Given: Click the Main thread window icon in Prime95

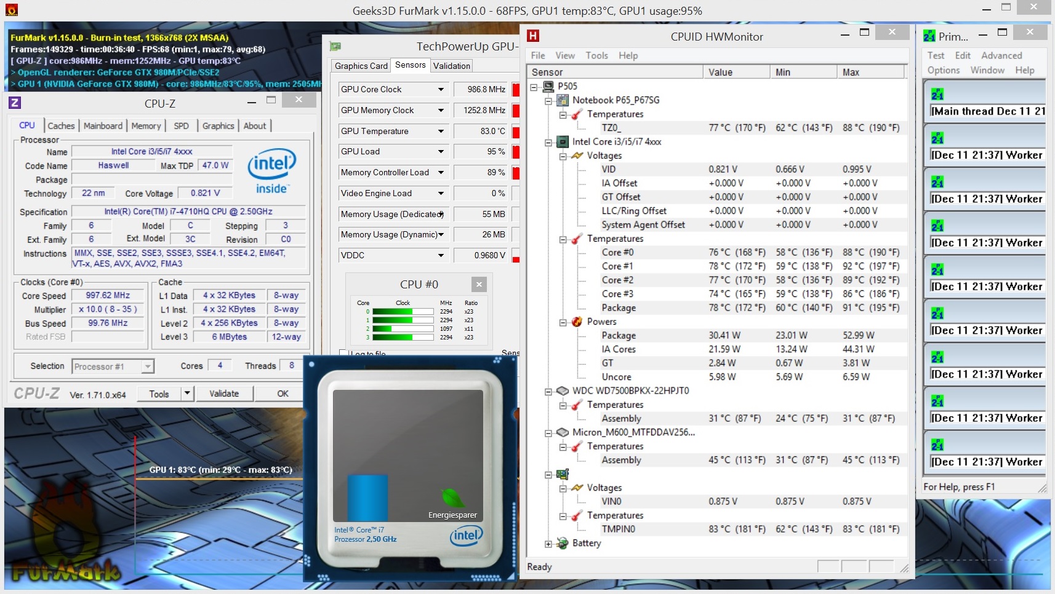Looking at the screenshot, I should coord(937,95).
